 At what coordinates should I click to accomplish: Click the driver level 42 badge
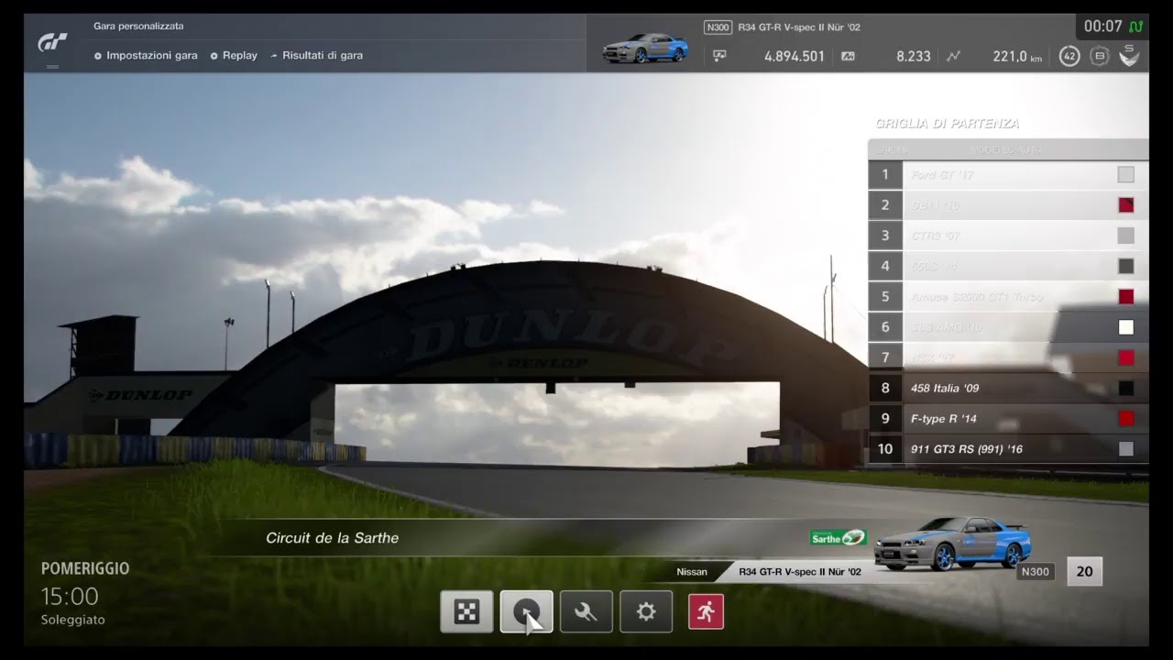[x=1069, y=56]
